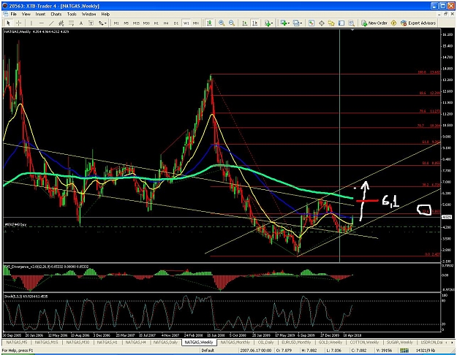Click the chart menu icon beside File
The height and width of the screenshot is (355, 457).
pos(5,14)
